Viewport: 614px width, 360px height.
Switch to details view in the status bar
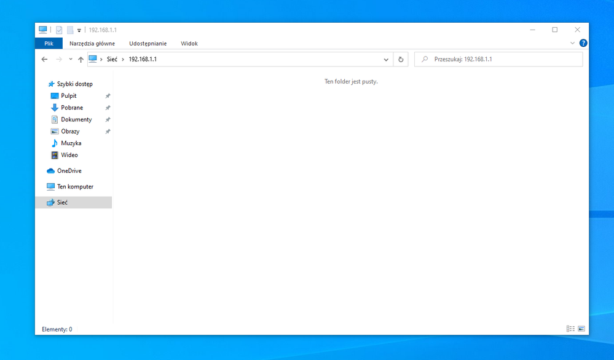point(570,329)
